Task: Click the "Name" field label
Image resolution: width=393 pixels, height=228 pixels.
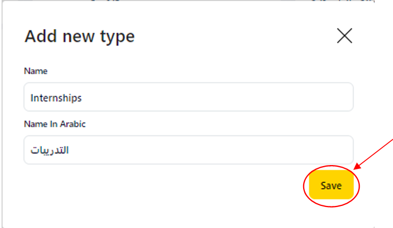Action: pyautogui.click(x=35, y=71)
